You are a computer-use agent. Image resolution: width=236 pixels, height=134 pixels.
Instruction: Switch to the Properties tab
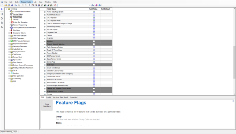[x=73, y=97]
